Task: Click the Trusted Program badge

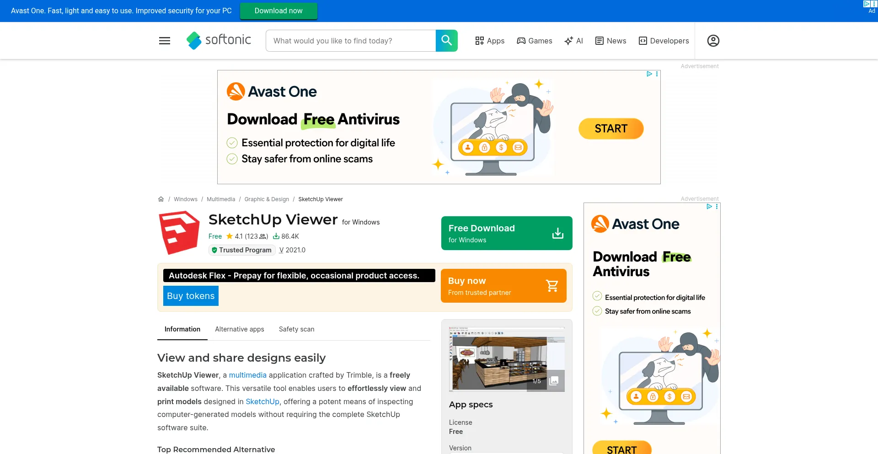Action: (242, 250)
